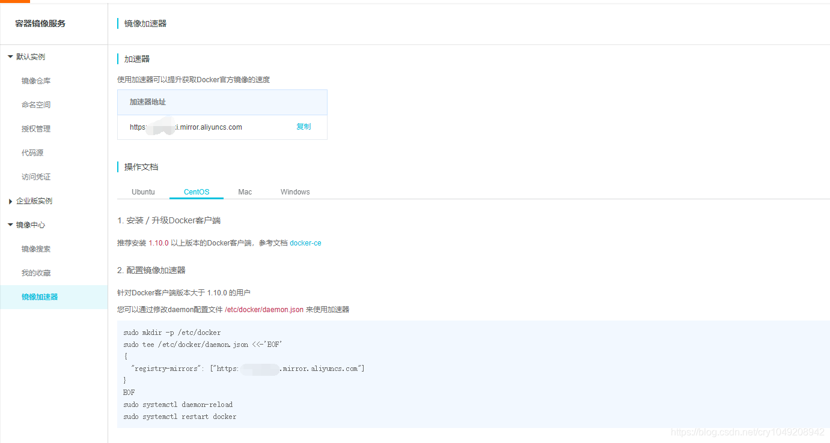Viewport: 830px width, 443px height.
Task: Go to 镜像搜索 page
Action: 37,249
